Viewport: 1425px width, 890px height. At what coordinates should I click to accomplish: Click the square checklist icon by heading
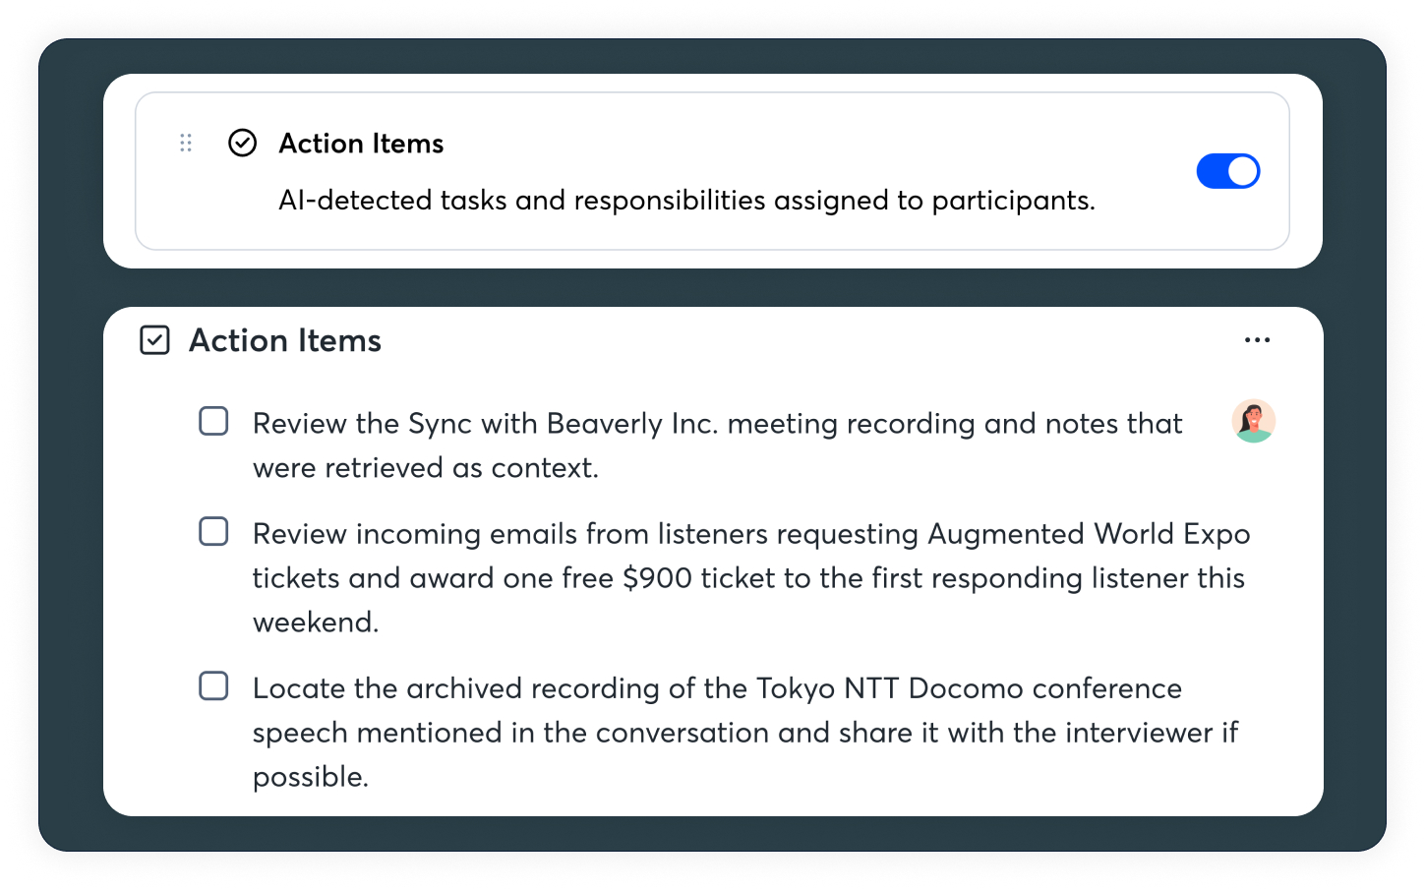[x=154, y=340]
